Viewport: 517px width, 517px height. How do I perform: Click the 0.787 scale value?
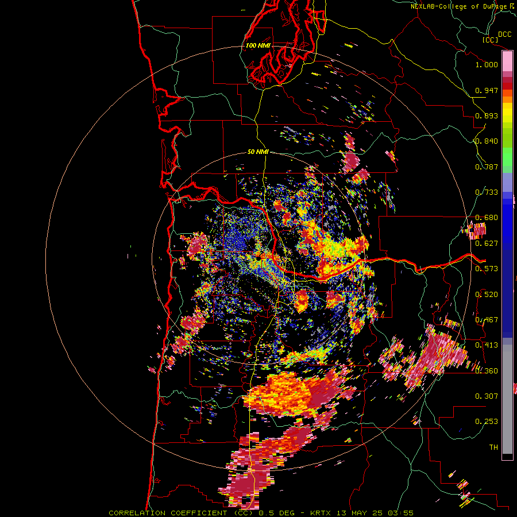(487, 167)
